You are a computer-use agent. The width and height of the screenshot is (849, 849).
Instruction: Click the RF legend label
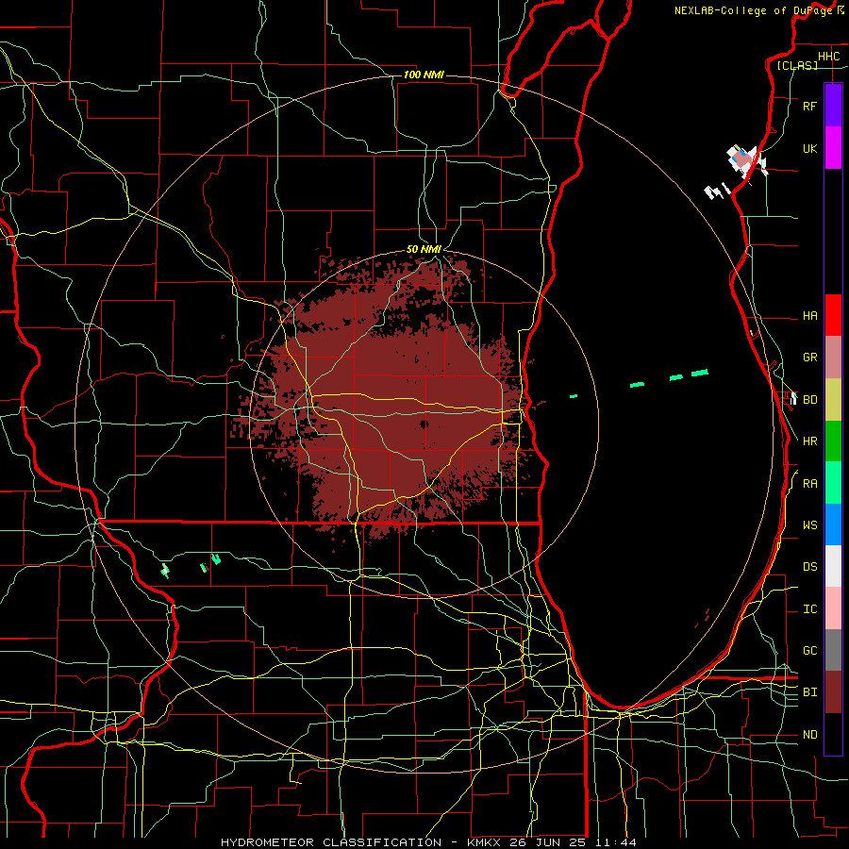[809, 106]
